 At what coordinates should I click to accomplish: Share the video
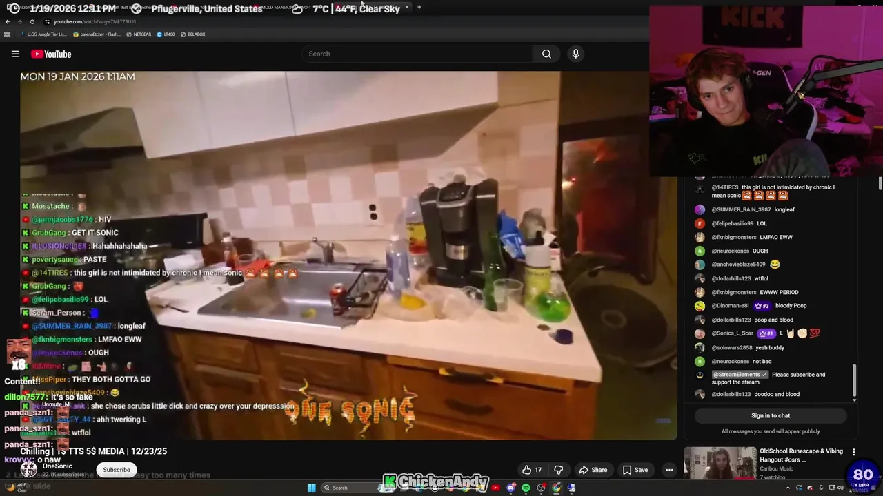coord(593,470)
